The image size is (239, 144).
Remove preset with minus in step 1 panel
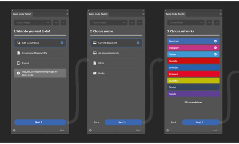(x=63, y=23)
